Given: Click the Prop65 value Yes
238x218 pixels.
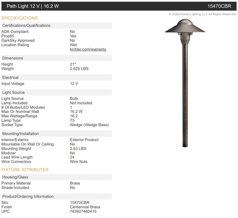Looking at the screenshot, I should point(73,36).
